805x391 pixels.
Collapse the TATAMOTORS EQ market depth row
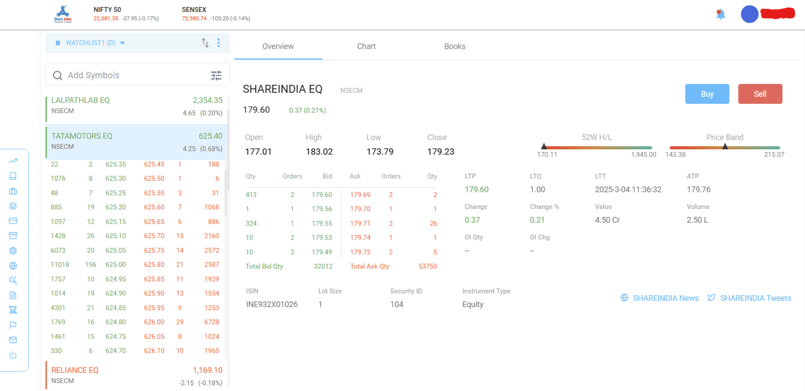tap(137, 142)
